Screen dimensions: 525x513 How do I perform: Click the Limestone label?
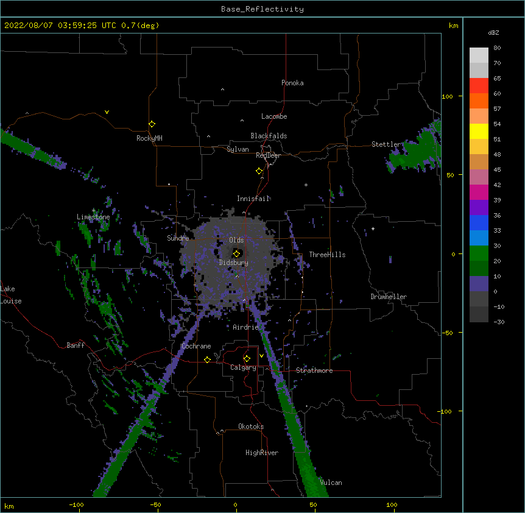coord(93,217)
